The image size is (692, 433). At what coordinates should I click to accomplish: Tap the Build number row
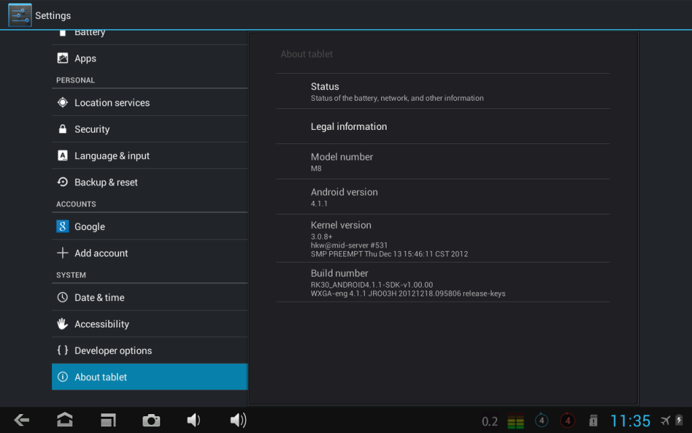pyautogui.click(x=443, y=282)
